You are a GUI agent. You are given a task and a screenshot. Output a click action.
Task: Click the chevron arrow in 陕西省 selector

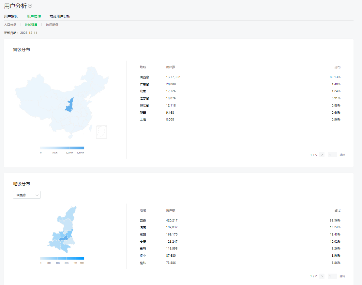pyautogui.click(x=37, y=195)
